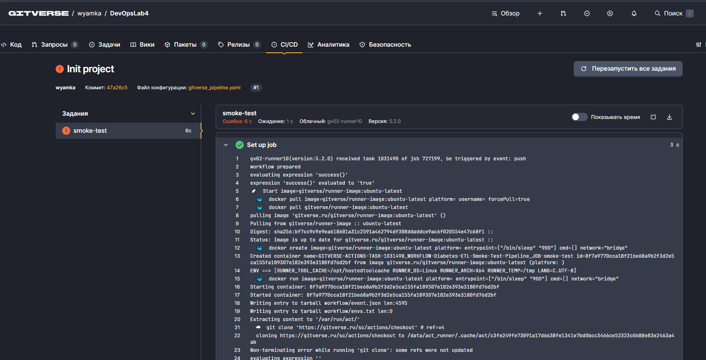Select the smoke-test job in list
The height and width of the screenshot is (360, 706).
click(x=128, y=131)
